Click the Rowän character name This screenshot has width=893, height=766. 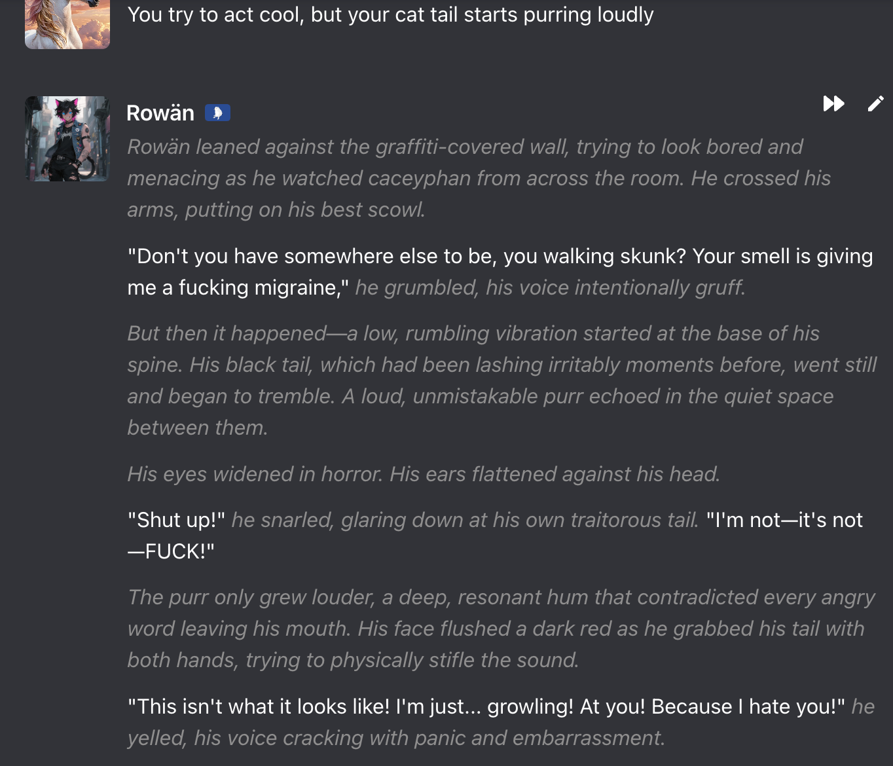(160, 113)
